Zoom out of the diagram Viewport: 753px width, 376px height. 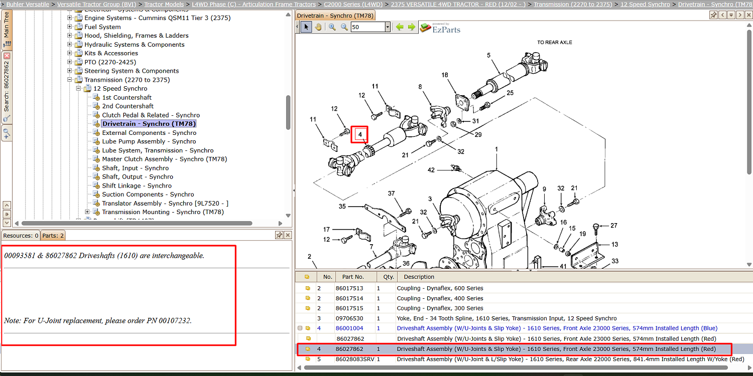[x=344, y=27]
